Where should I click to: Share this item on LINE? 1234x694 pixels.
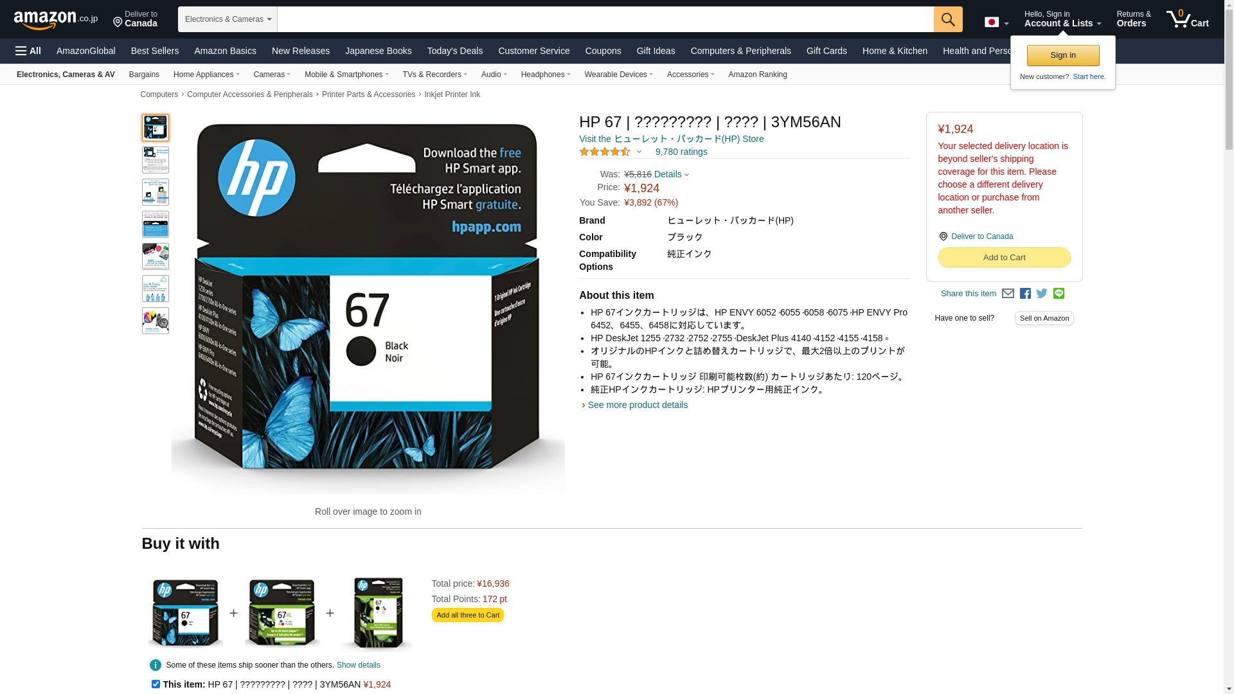tap(1059, 294)
